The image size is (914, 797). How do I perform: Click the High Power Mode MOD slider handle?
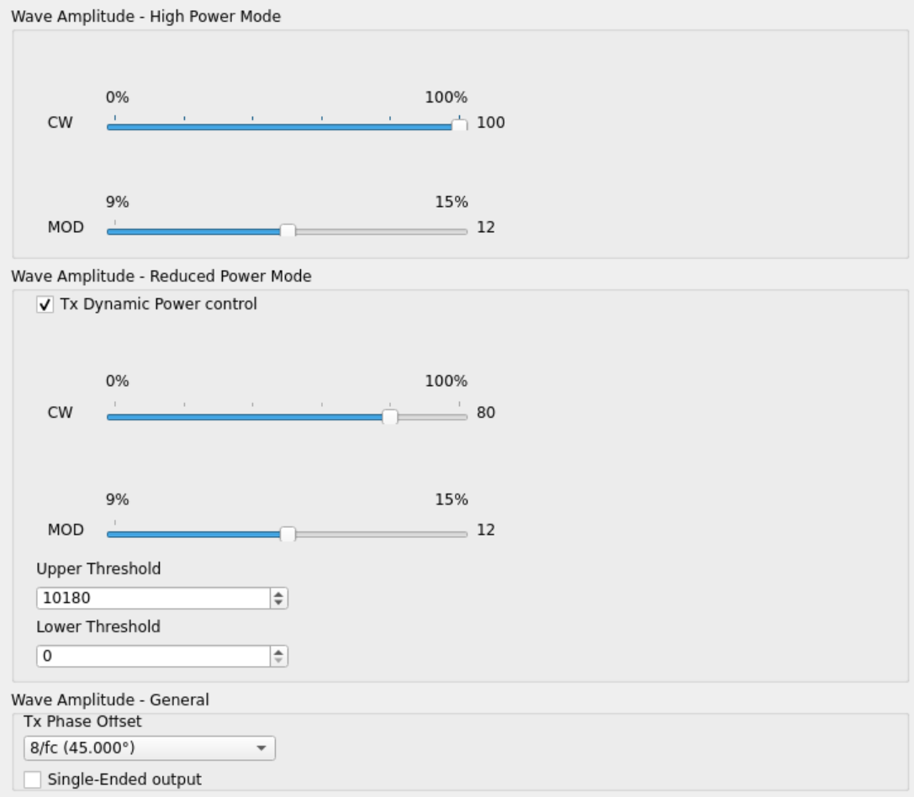(x=288, y=230)
